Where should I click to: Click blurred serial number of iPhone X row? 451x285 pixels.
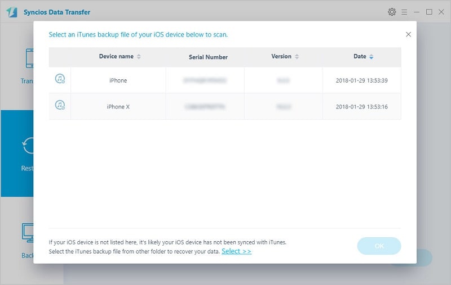pyautogui.click(x=205, y=107)
